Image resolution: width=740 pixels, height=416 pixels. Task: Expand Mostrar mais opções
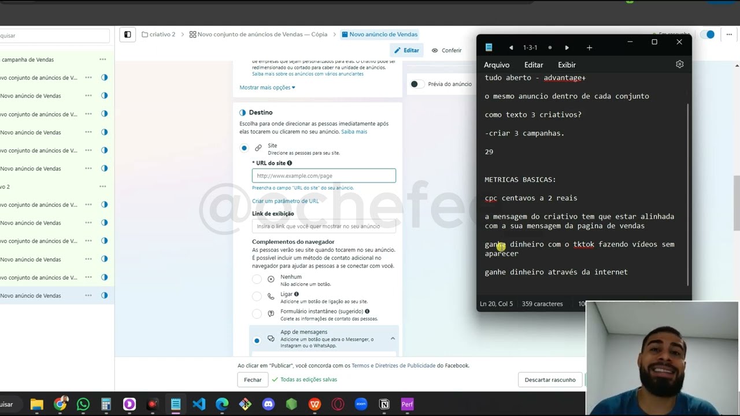coord(267,87)
